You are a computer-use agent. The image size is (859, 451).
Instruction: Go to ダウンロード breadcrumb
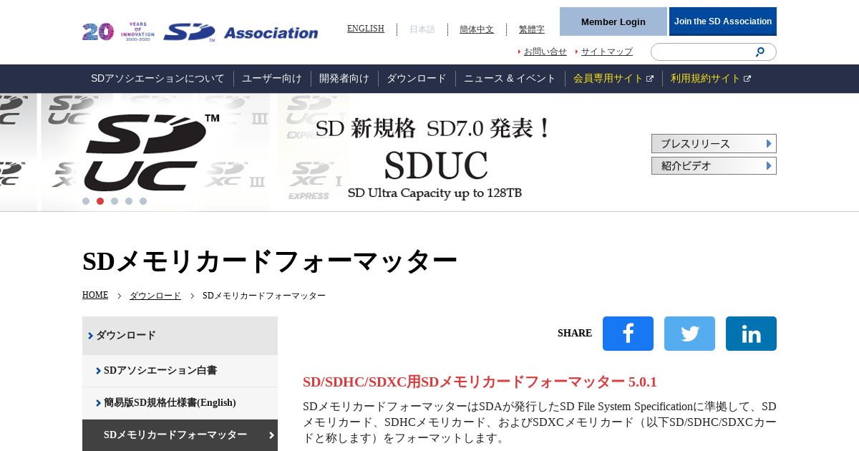(x=155, y=296)
